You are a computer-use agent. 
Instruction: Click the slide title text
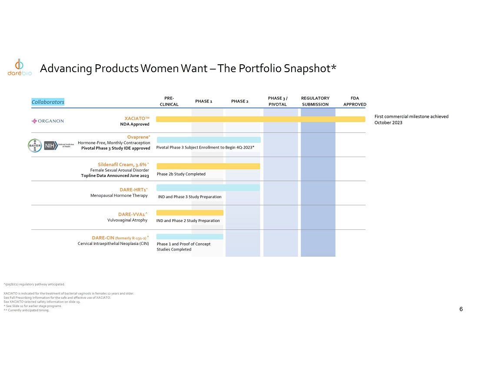pyautogui.click(x=189, y=69)
